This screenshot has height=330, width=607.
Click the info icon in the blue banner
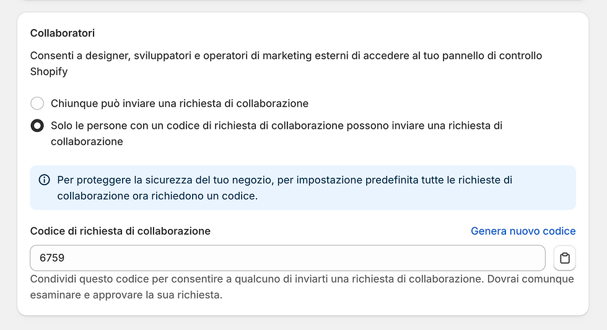(44, 180)
